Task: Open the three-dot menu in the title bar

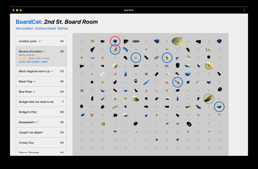Action: pos(244,10)
